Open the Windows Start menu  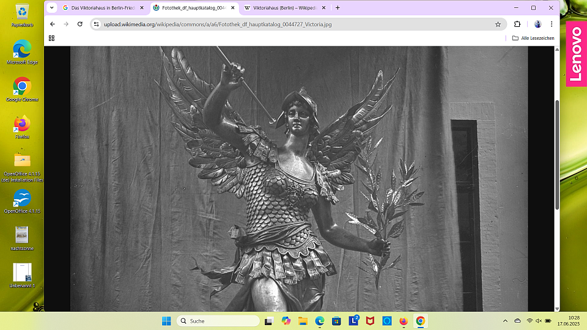[x=166, y=321]
